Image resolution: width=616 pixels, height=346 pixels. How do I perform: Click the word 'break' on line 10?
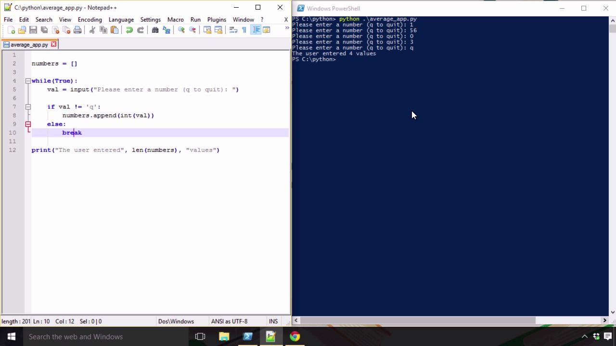[72, 133]
